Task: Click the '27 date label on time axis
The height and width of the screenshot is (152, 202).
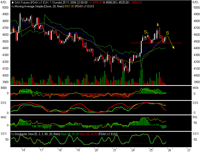Action: pos(189,150)
